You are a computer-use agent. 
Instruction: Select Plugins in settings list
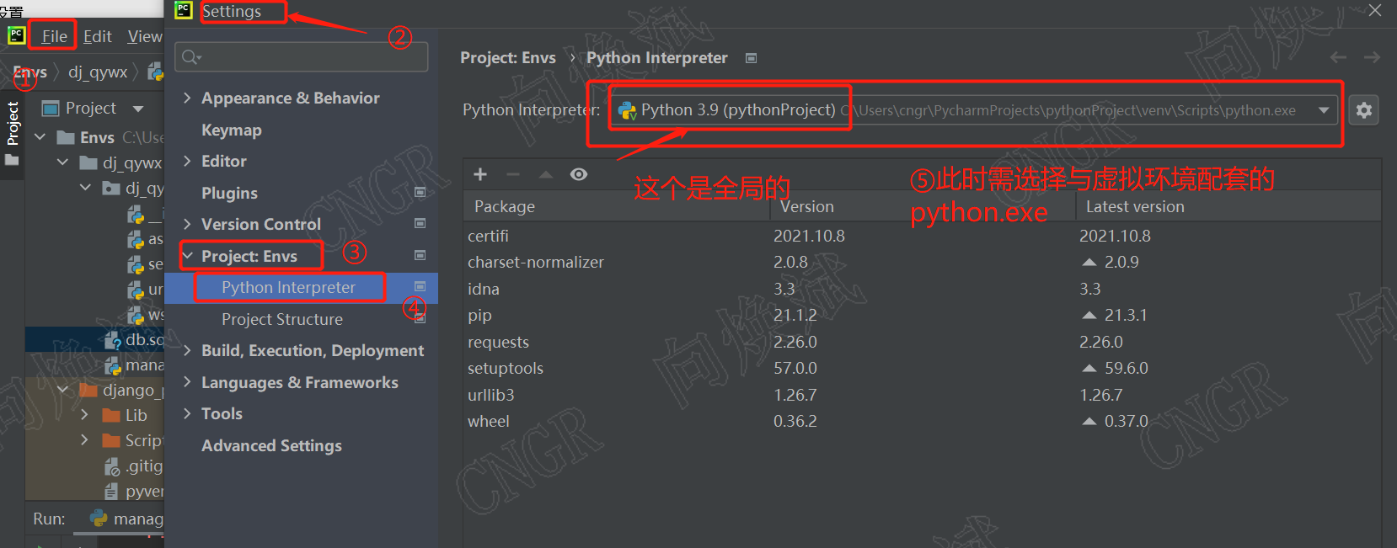tap(229, 193)
